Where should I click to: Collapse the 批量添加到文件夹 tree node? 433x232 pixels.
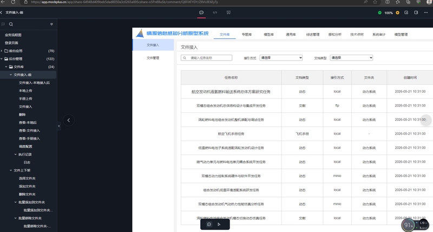click(16, 202)
